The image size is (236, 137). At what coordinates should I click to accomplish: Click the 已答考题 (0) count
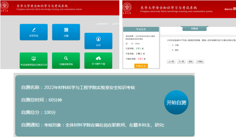click(x=138, y=49)
